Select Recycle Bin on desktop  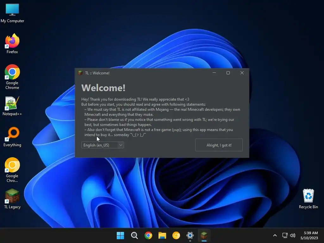pos(308,199)
